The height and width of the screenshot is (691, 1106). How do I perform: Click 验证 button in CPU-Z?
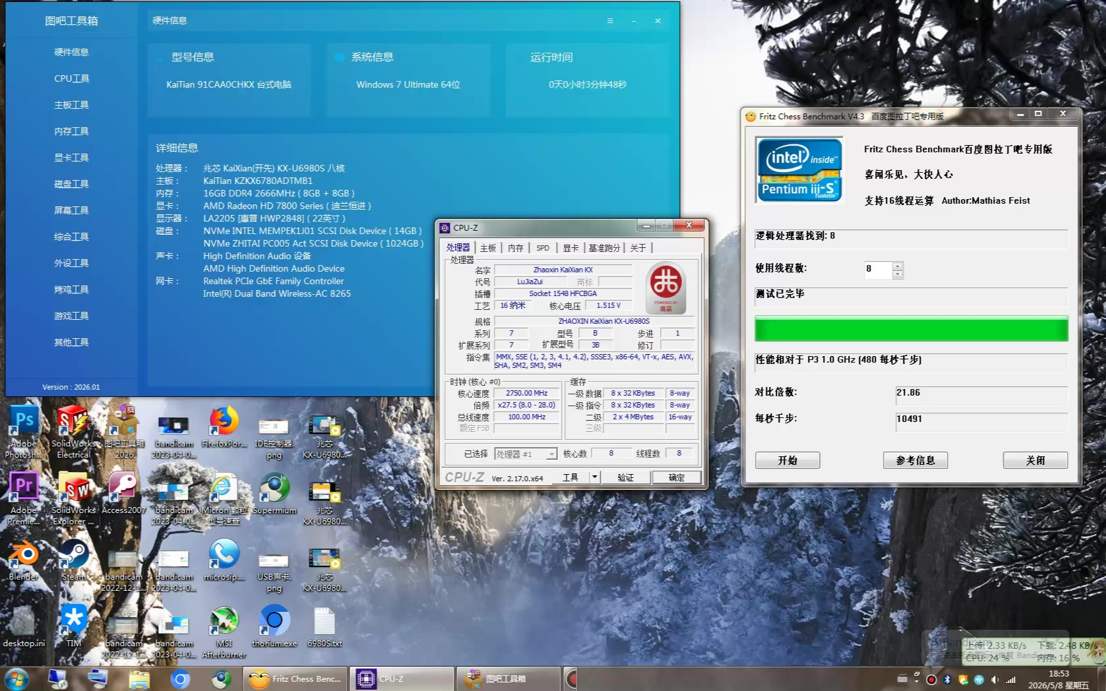625,477
